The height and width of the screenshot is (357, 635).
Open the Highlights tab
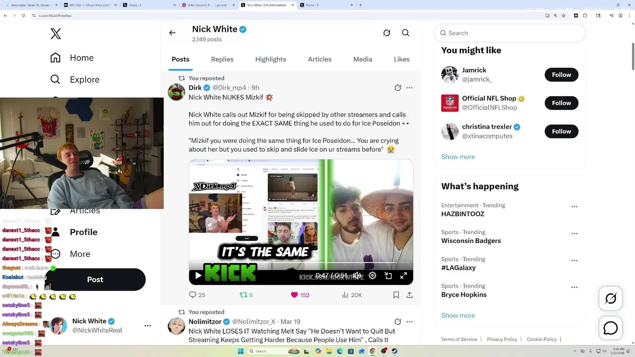point(271,59)
